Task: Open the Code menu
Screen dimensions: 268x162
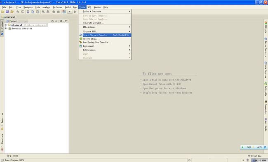Action: pos(38,7)
